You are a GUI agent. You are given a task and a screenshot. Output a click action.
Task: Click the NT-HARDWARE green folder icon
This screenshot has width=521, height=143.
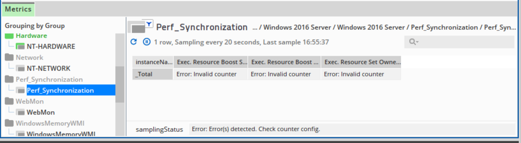click(20, 46)
